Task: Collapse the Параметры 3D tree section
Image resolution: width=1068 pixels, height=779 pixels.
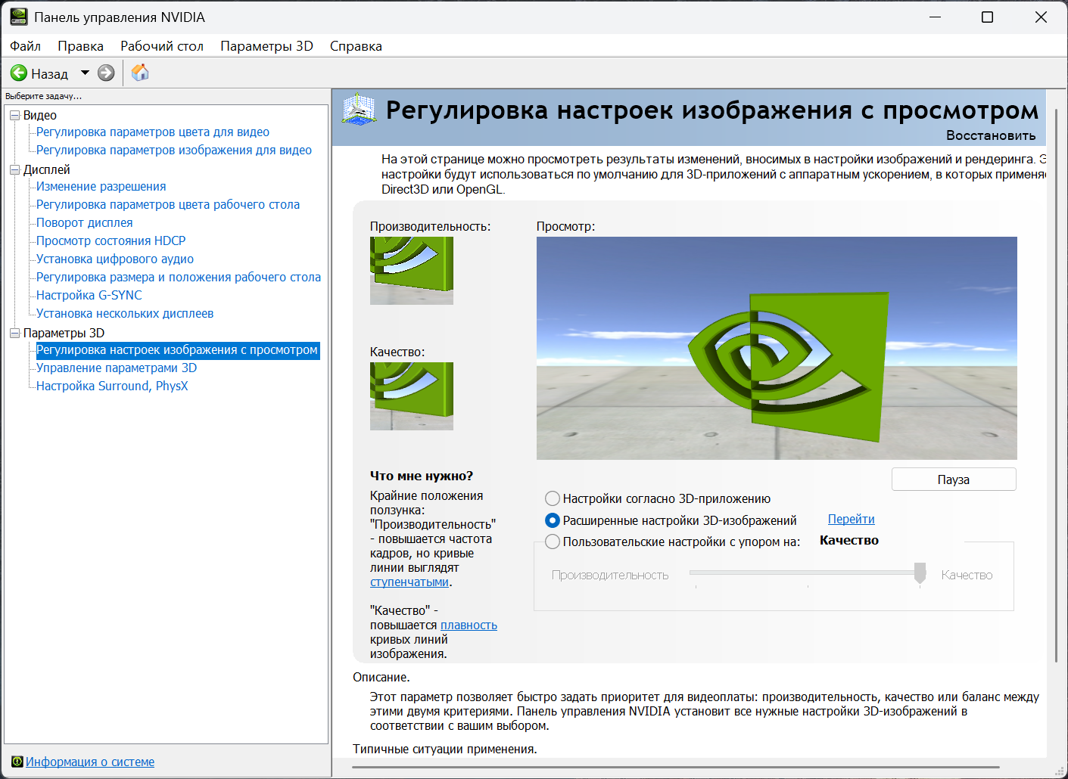Action: pyautogui.click(x=14, y=333)
